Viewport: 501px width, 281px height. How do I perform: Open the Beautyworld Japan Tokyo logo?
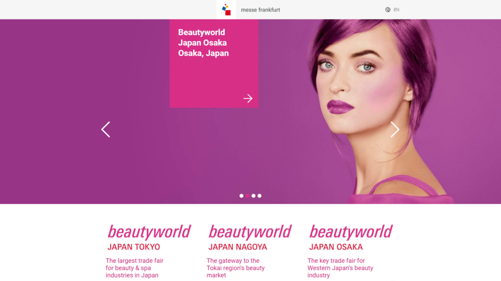(149, 238)
